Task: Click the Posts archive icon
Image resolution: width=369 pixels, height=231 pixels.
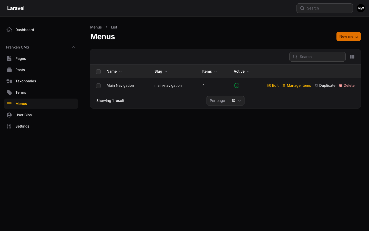Action: pos(9,70)
